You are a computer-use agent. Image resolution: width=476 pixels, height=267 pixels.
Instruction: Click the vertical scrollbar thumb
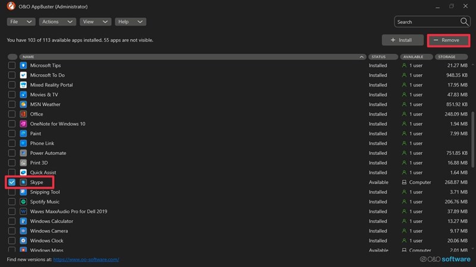tap(472, 139)
